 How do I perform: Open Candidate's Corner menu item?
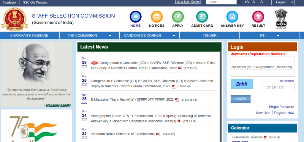142,36
